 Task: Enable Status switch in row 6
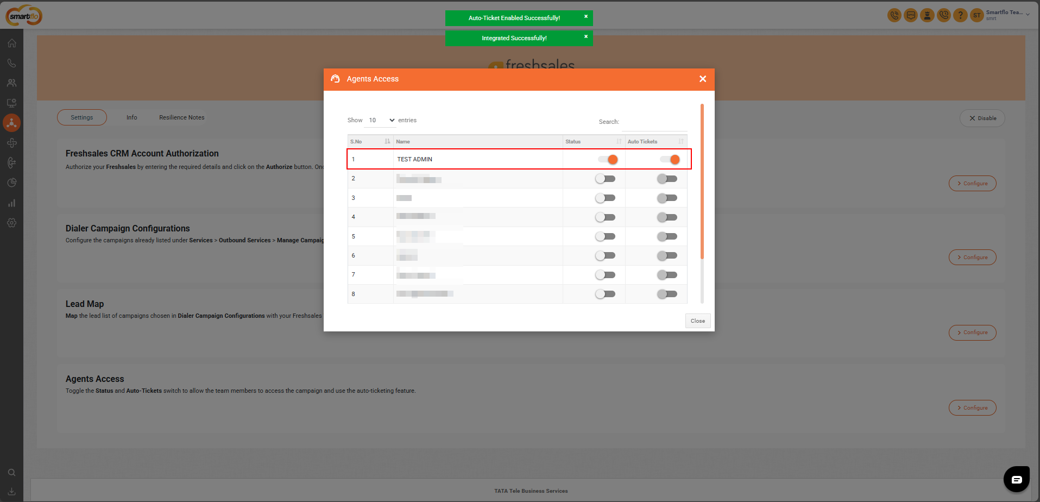pyautogui.click(x=605, y=255)
